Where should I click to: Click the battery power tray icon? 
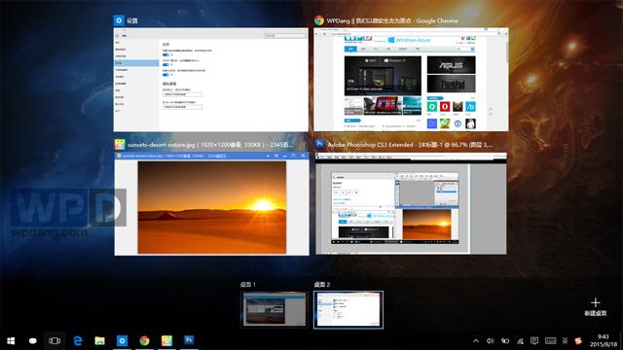point(505,341)
